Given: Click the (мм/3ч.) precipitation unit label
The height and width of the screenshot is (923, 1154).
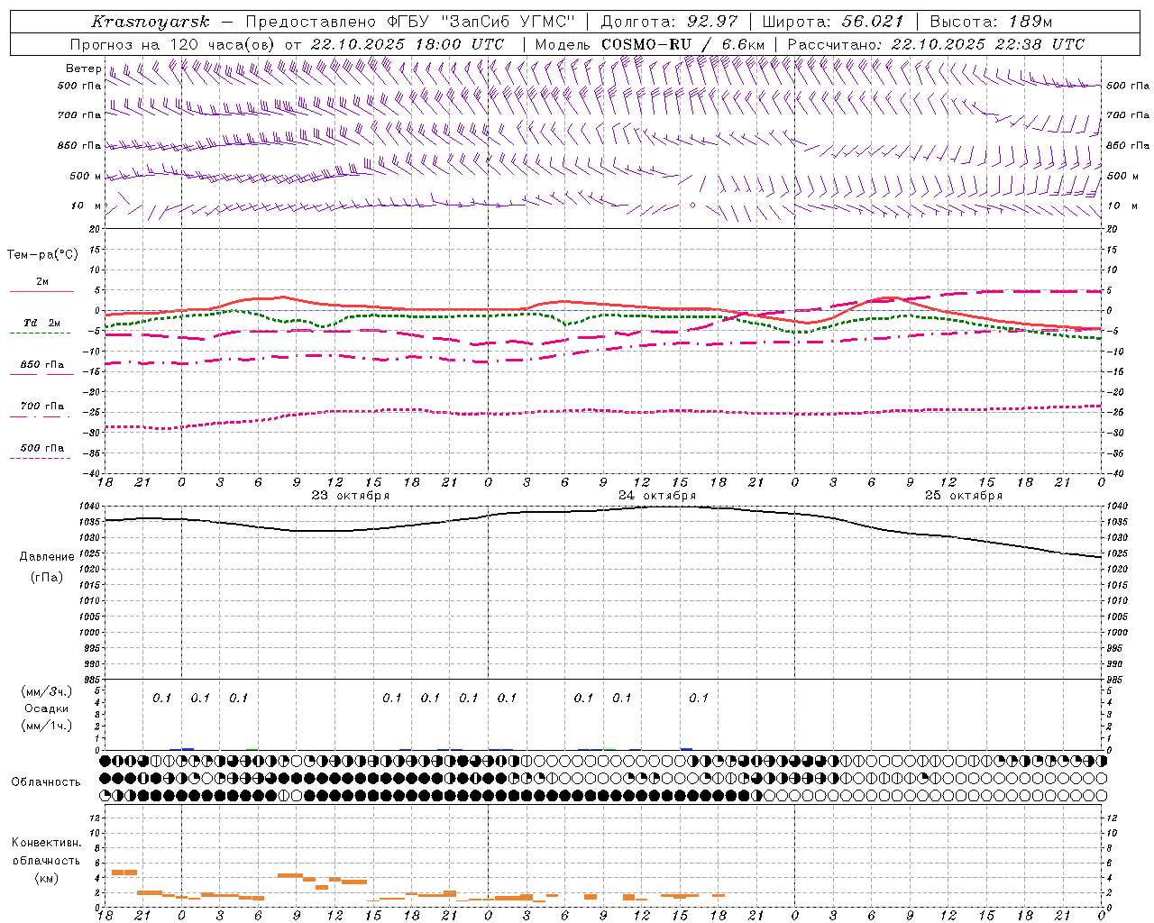Looking at the screenshot, I should click(47, 691).
